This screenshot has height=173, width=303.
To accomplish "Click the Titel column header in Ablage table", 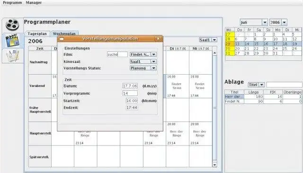I will (234, 92).
